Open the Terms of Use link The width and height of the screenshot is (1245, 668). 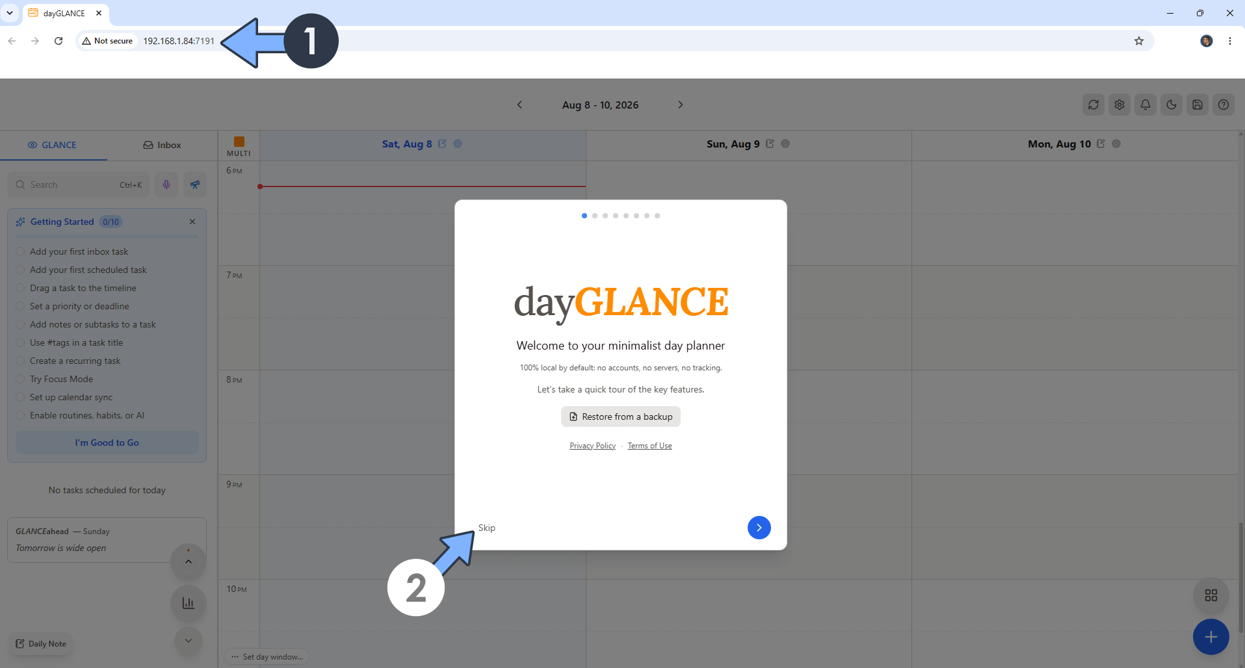[649, 446]
